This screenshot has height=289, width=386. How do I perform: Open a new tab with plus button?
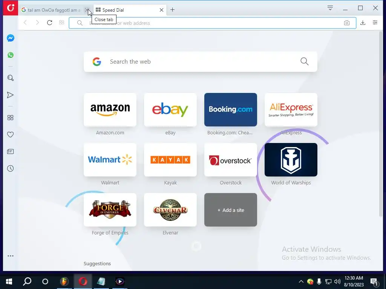(172, 10)
